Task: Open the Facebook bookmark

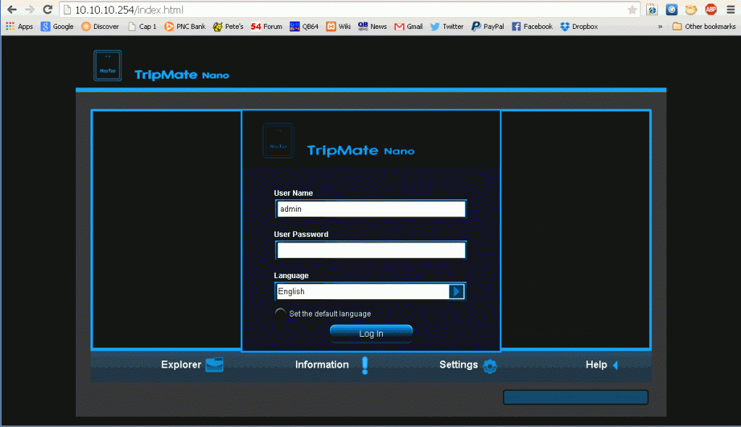Action: coord(532,27)
